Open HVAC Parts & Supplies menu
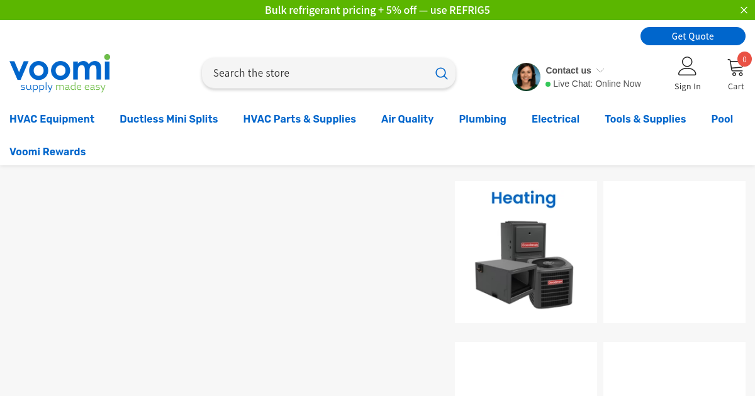The height and width of the screenshot is (396, 755). (x=299, y=119)
